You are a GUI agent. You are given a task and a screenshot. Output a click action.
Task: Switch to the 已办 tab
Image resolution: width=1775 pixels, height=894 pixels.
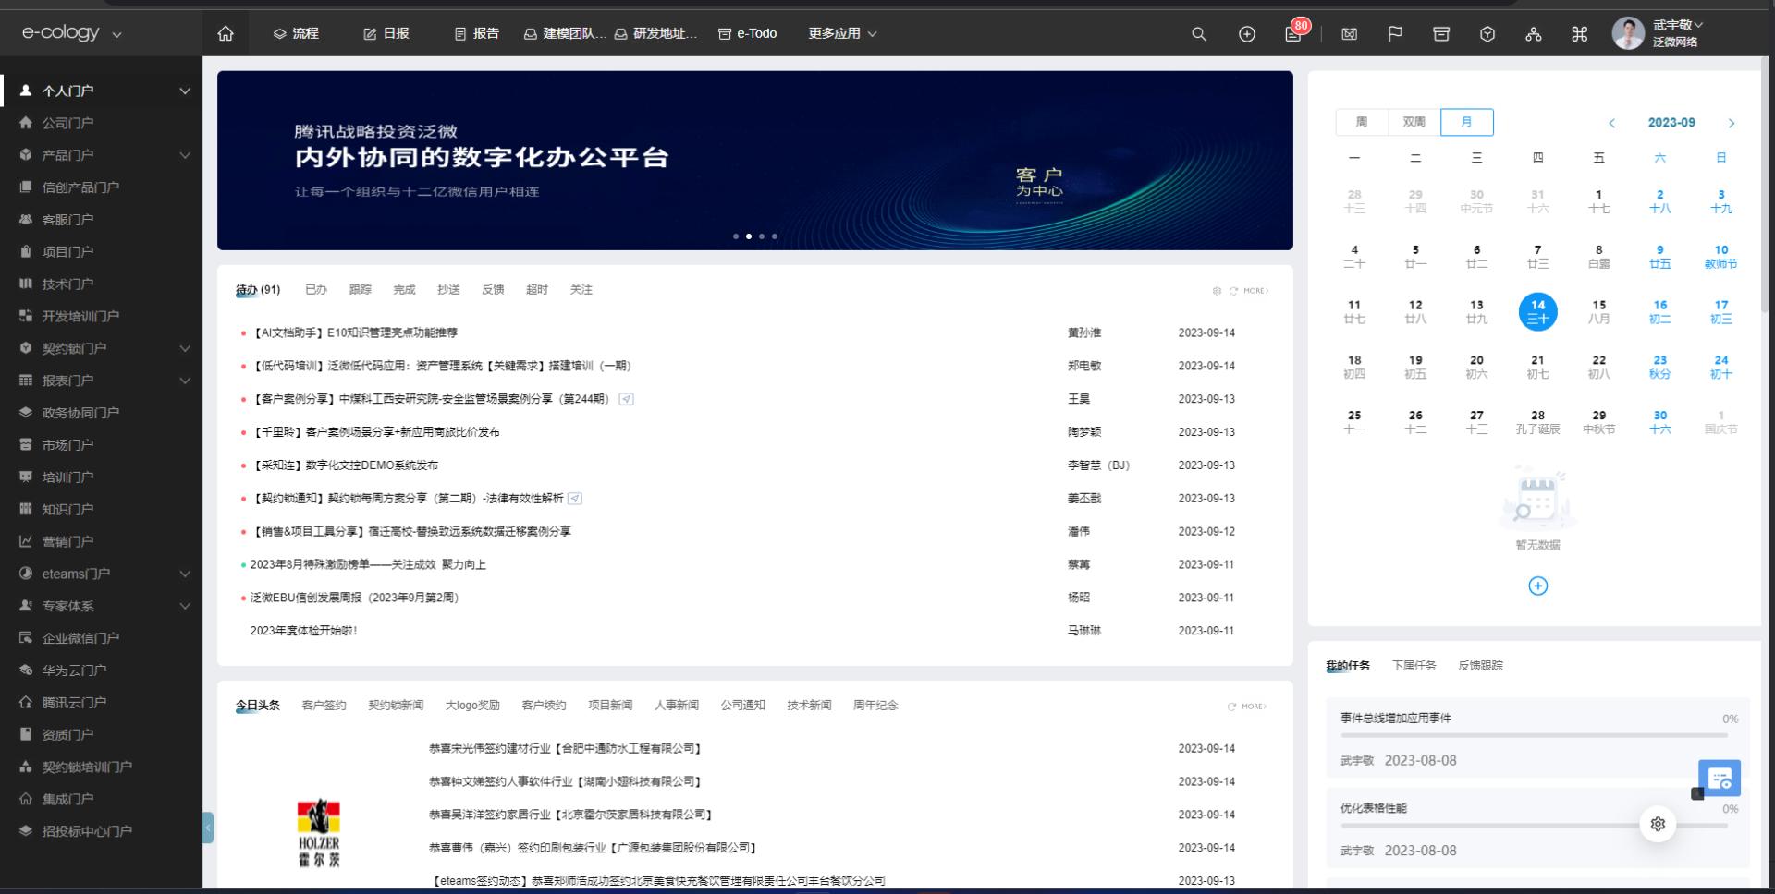(316, 290)
